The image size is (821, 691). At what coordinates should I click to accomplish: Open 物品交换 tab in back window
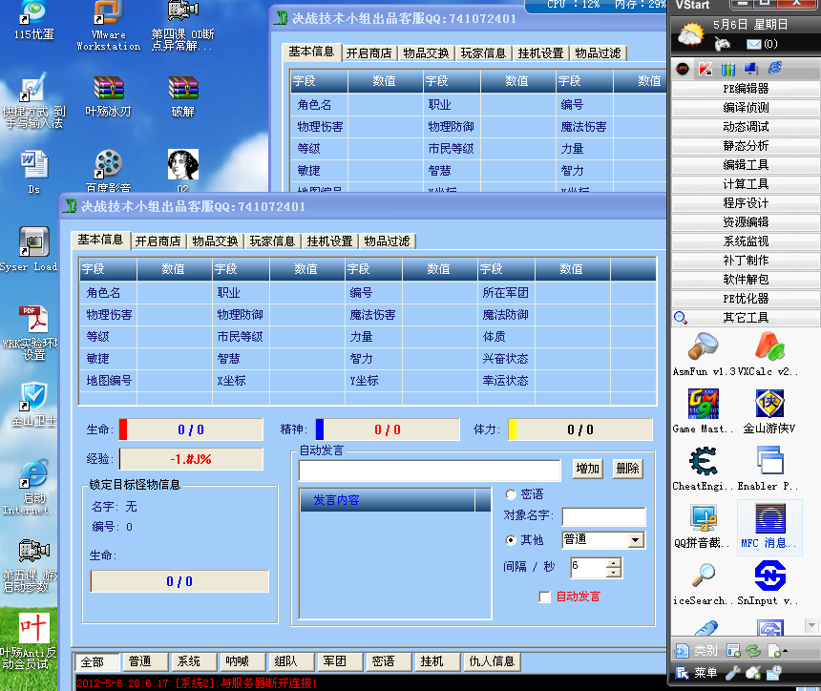[426, 53]
